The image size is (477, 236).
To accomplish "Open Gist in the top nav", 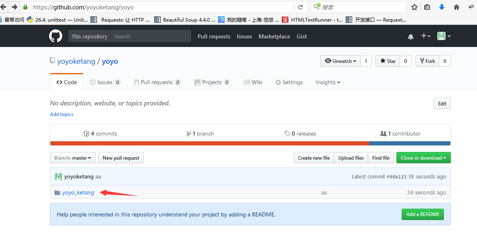I will [302, 36].
